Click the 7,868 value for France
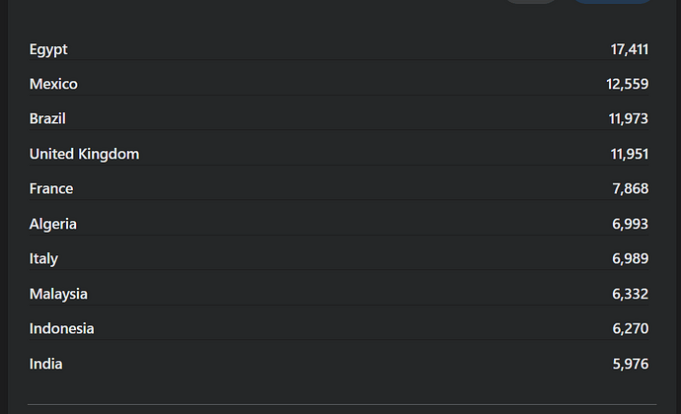This screenshot has width=681, height=414. (x=631, y=189)
